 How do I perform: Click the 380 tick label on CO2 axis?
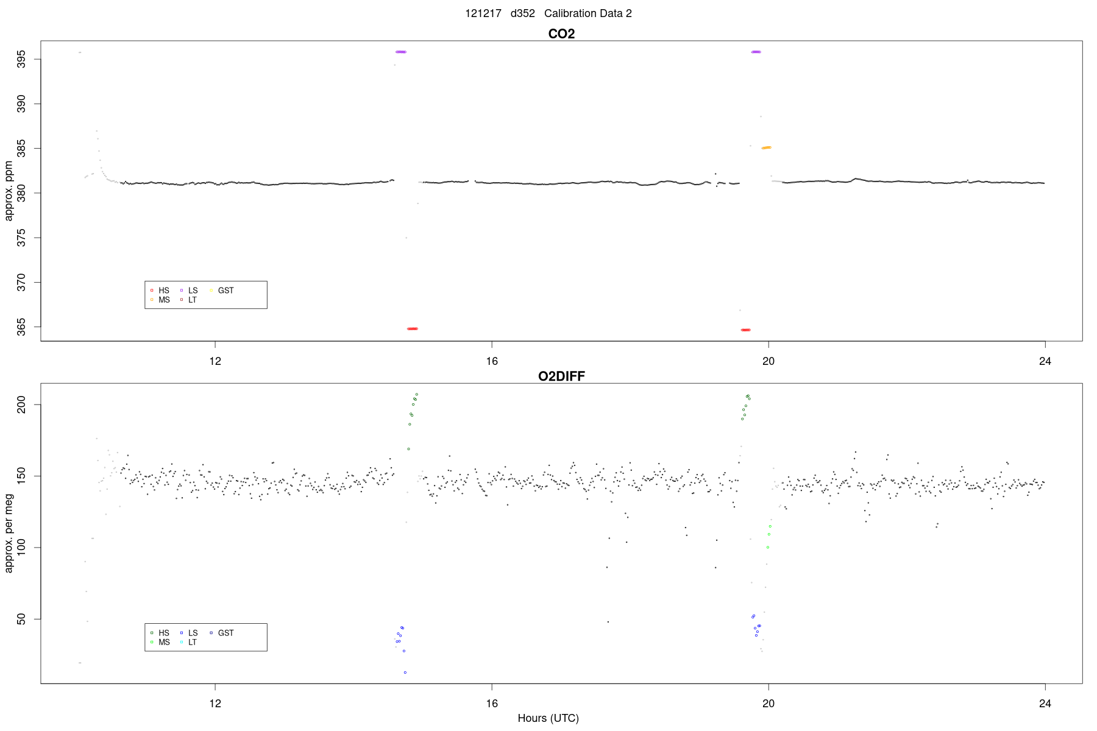pyautogui.click(x=21, y=193)
